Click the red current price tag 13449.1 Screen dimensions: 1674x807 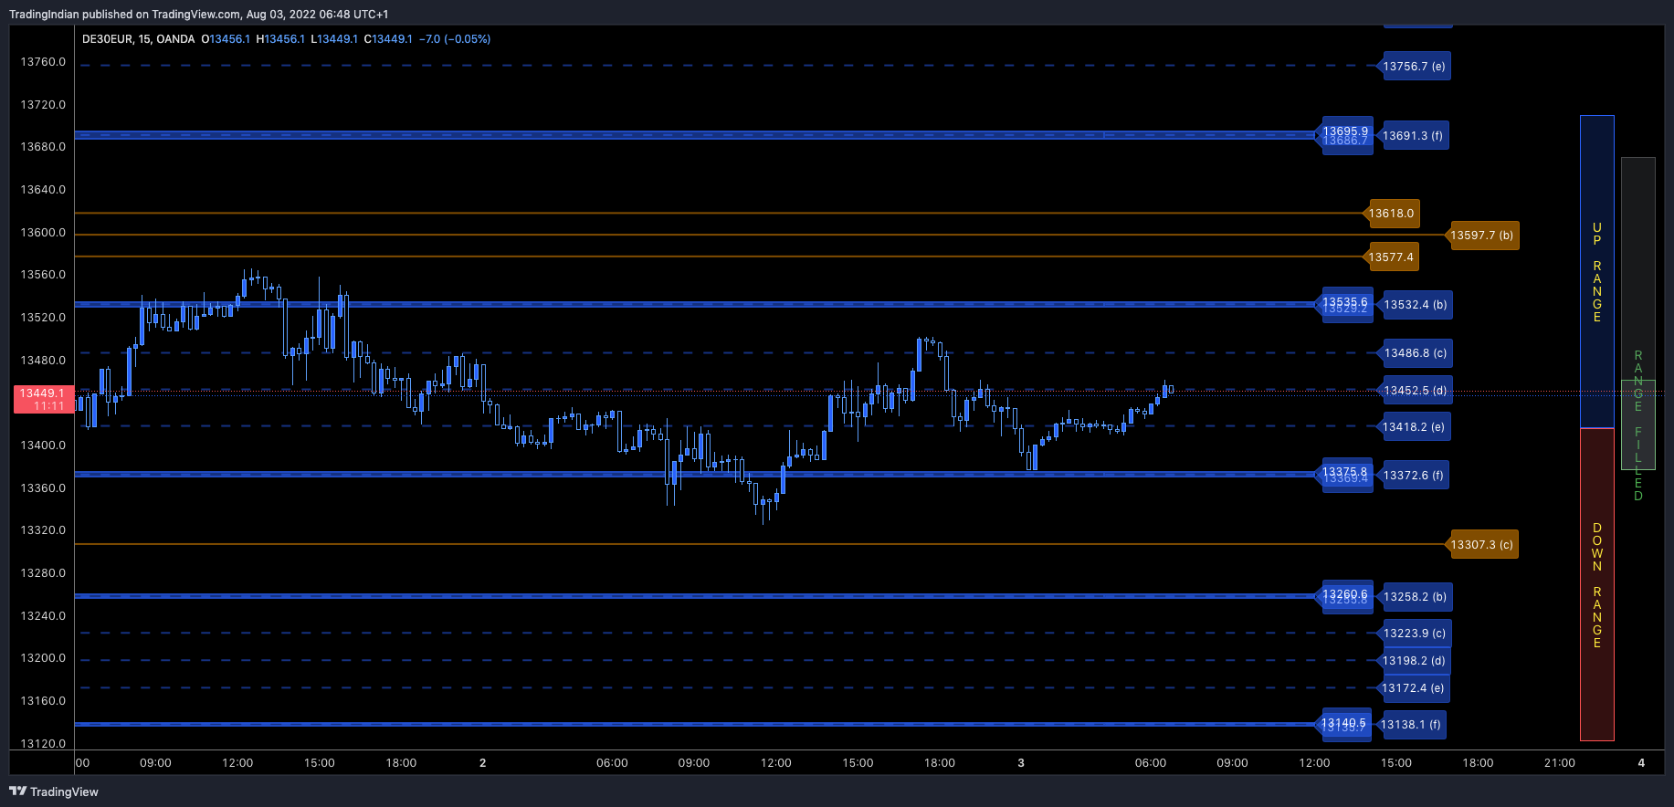[43, 399]
